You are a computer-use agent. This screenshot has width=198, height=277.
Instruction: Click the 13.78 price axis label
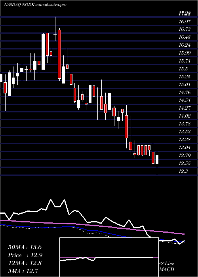pos(185,123)
